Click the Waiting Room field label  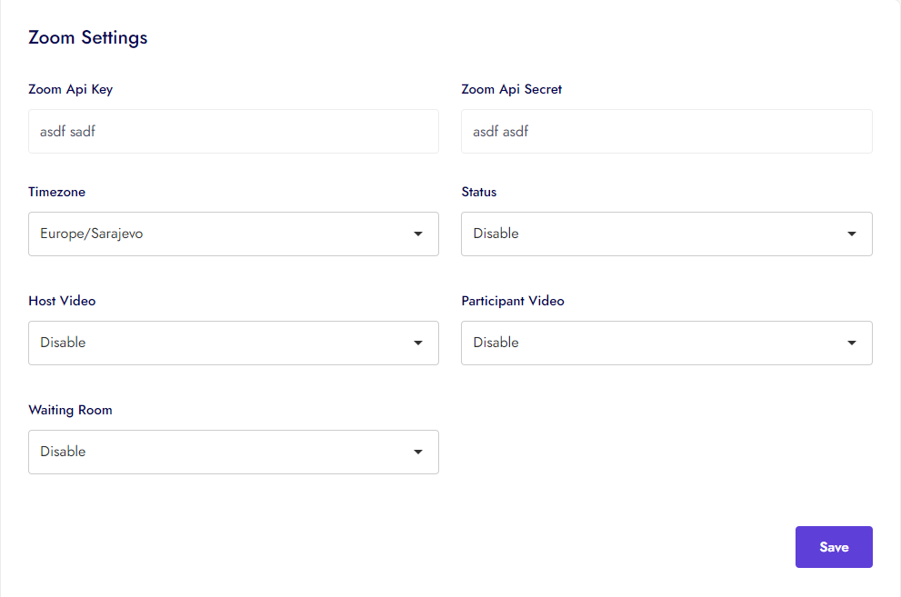[x=70, y=410]
